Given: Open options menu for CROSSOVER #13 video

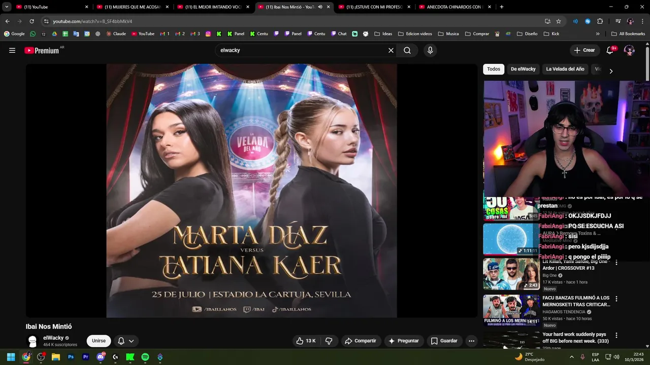Looking at the screenshot, I should coord(616,263).
